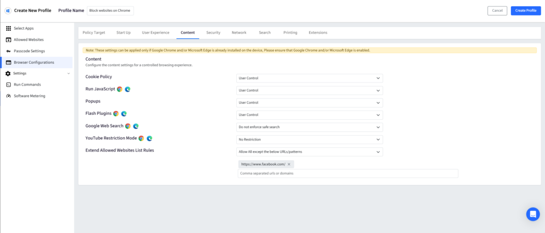Click Edge icon next to Run JavaScript

128,89
